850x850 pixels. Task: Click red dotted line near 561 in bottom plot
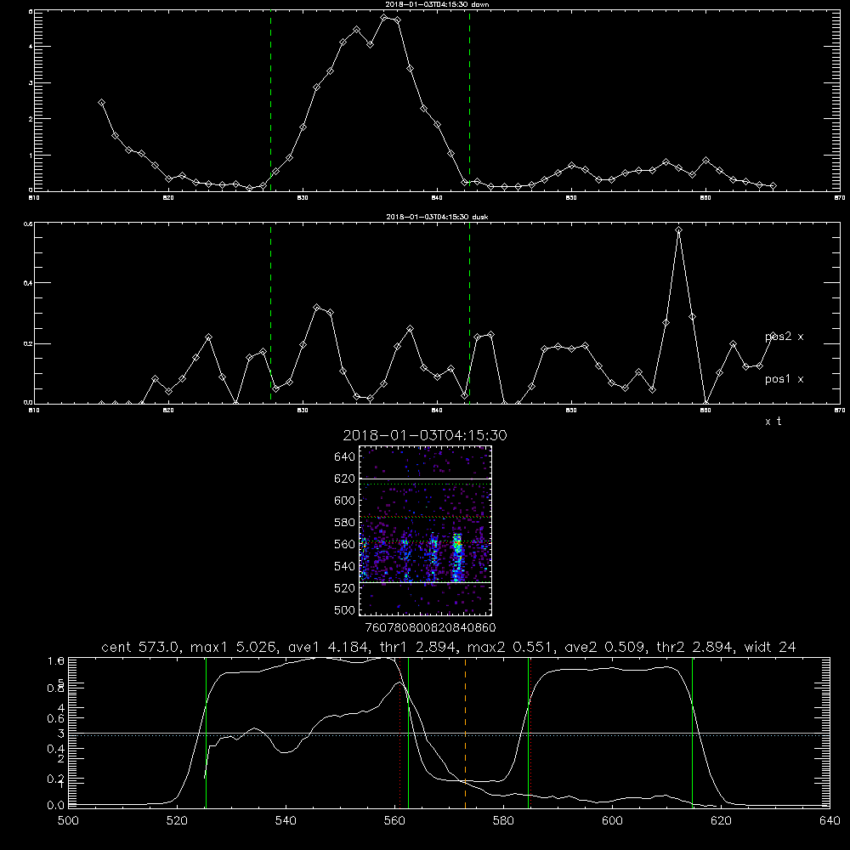click(x=400, y=733)
